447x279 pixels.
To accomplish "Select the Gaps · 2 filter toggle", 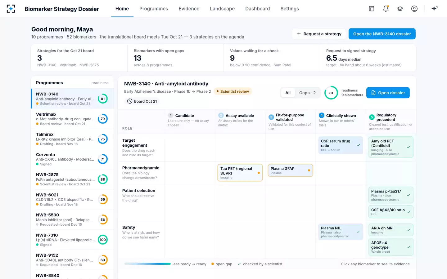I will point(307,93).
